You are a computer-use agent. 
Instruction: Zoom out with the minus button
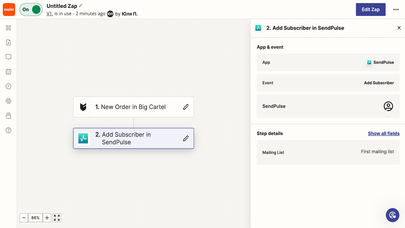[24, 218]
